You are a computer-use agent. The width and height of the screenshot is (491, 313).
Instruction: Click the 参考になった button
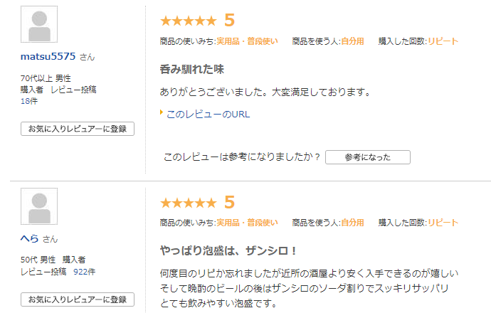coord(368,157)
